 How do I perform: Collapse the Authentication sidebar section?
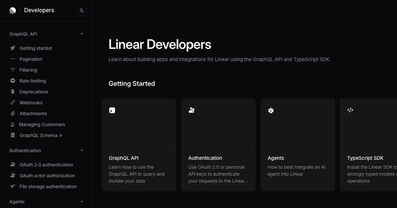82,150
